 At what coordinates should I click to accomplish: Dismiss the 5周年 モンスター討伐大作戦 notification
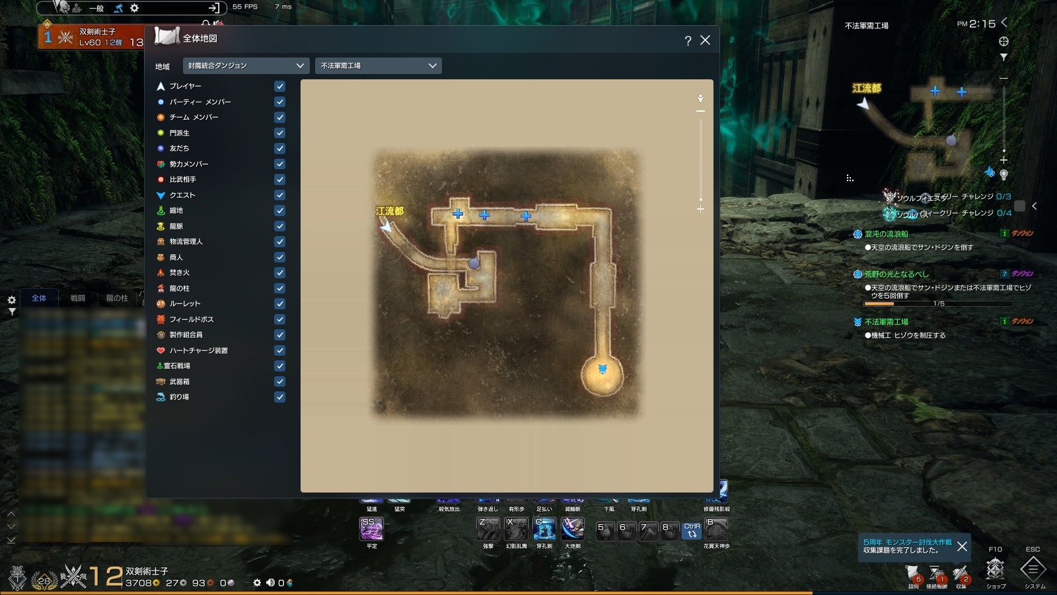tap(962, 547)
